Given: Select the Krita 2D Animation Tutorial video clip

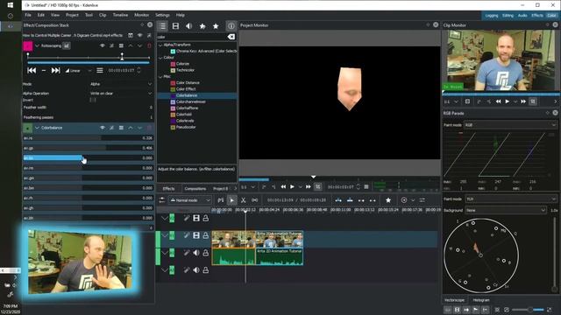Looking at the screenshot, I should (x=280, y=239).
